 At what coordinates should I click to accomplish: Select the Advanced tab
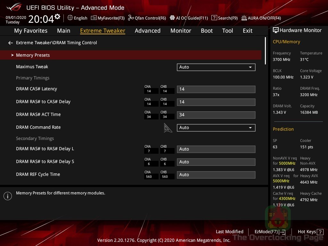tap(147, 31)
